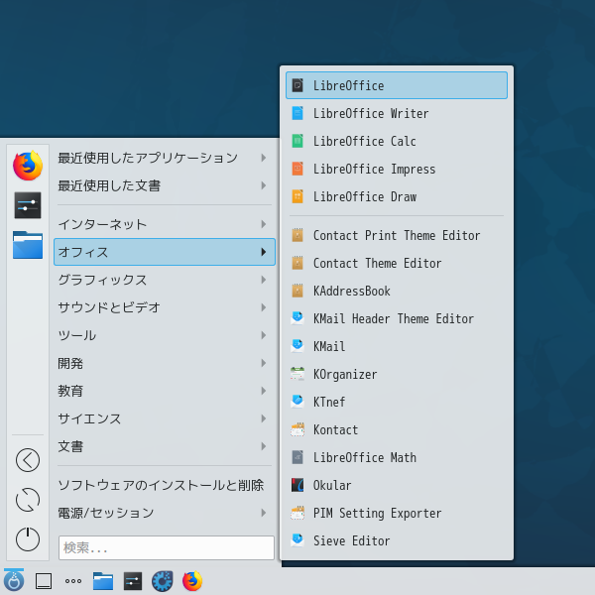Screen dimensions: 595x595
Task: Open KOrganizer entry
Action: (x=397, y=374)
